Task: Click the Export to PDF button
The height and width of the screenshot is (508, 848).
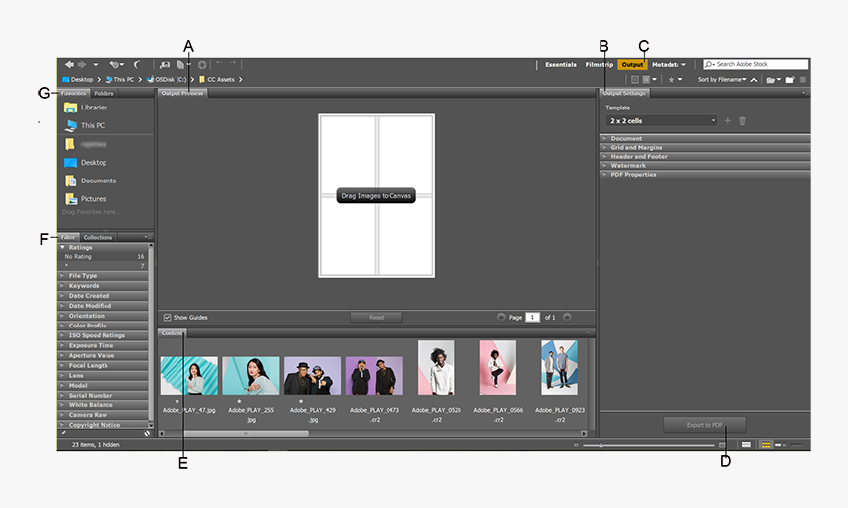Action: pos(705,425)
